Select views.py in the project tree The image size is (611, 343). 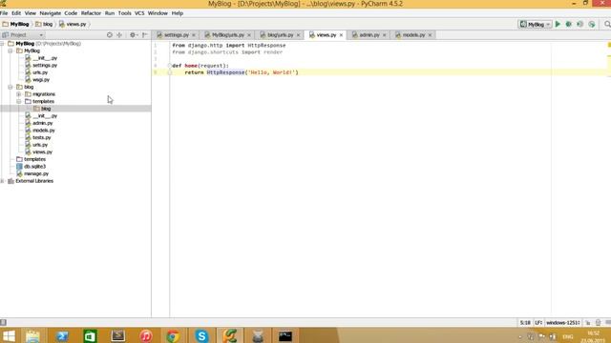pos(42,152)
